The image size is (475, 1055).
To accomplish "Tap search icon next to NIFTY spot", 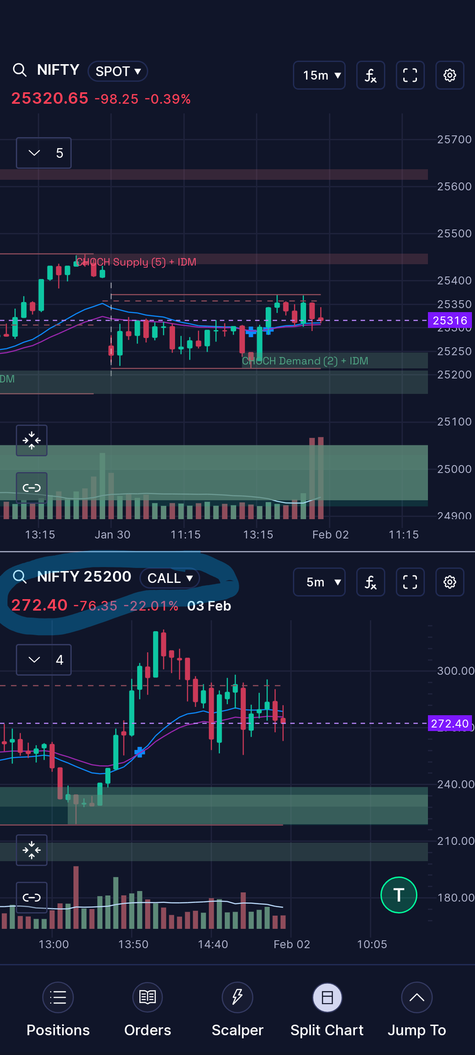I will point(20,70).
